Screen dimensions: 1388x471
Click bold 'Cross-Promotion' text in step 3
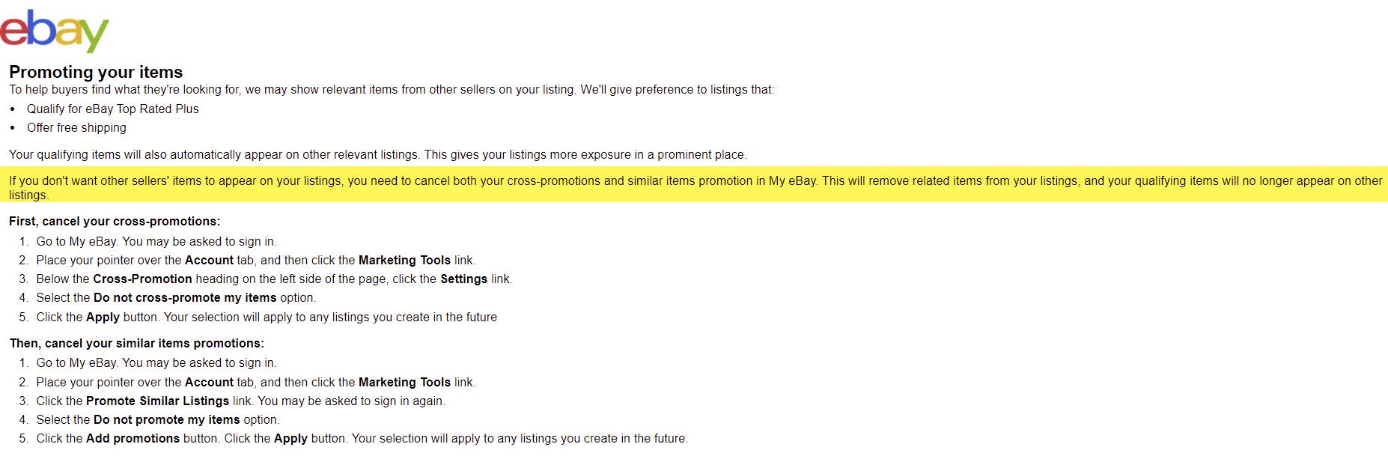point(142,279)
